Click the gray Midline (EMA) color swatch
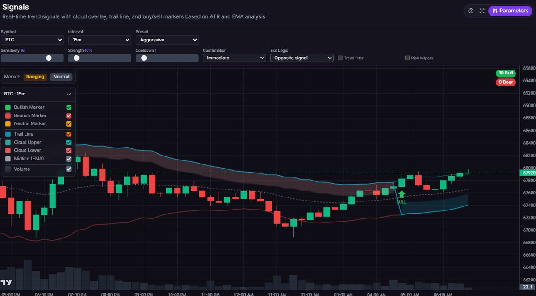Viewport: 536px width, 296px height. pos(8,158)
